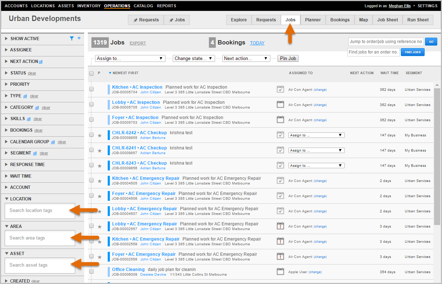Open the 'Change state...' dropdown
The width and height of the screenshot is (442, 284).
(x=194, y=58)
